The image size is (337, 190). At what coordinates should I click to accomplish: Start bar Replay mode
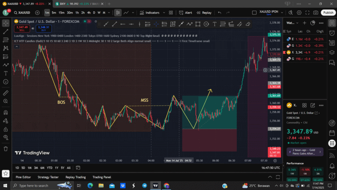click(x=204, y=13)
